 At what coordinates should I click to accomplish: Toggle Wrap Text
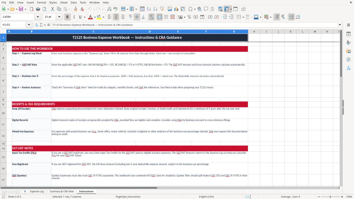[x=152, y=17]
